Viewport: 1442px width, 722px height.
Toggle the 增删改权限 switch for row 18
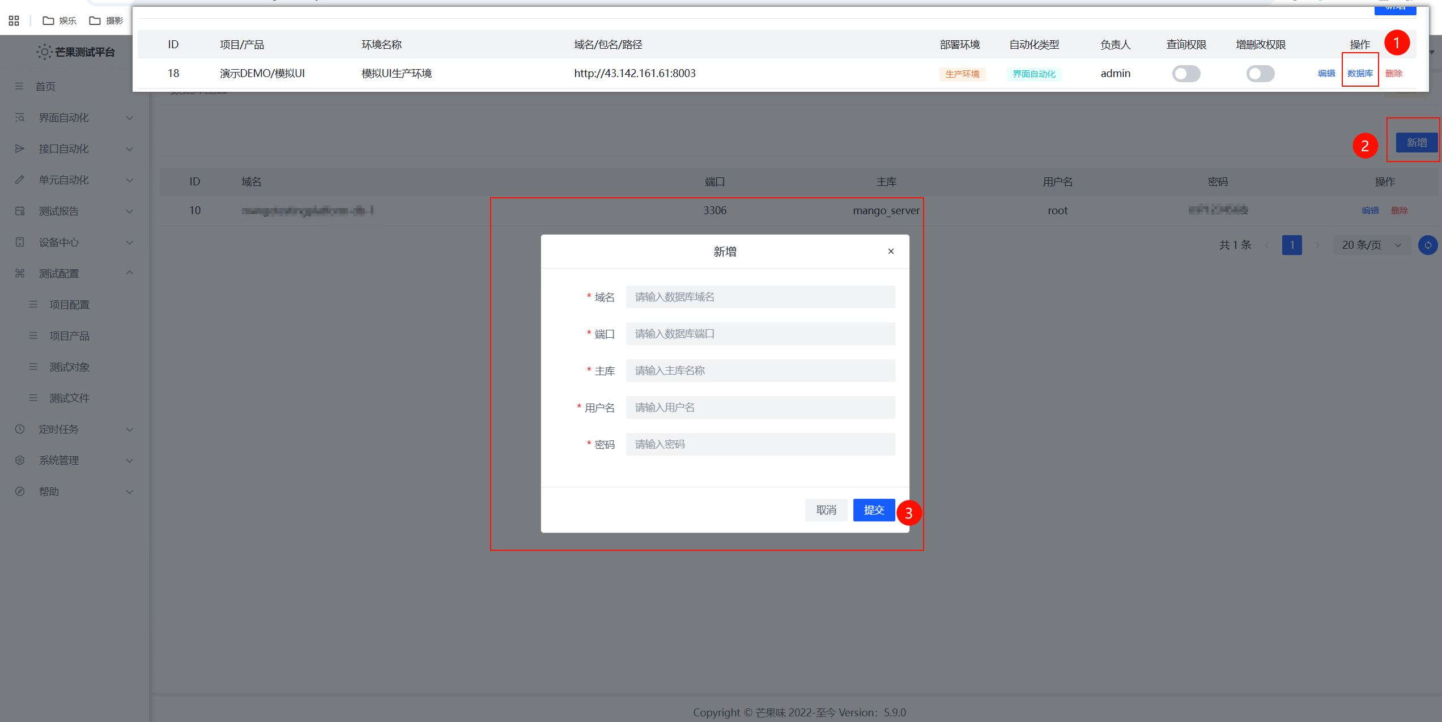pyautogui.click(x=1260, y=74)
